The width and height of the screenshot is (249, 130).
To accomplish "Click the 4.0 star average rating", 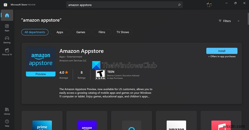I will tap(64, 75).
